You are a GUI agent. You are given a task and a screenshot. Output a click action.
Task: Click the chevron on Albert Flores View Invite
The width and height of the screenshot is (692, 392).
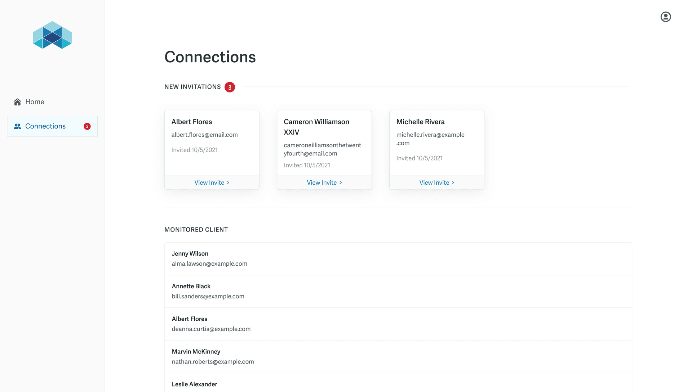pos(228,183)
